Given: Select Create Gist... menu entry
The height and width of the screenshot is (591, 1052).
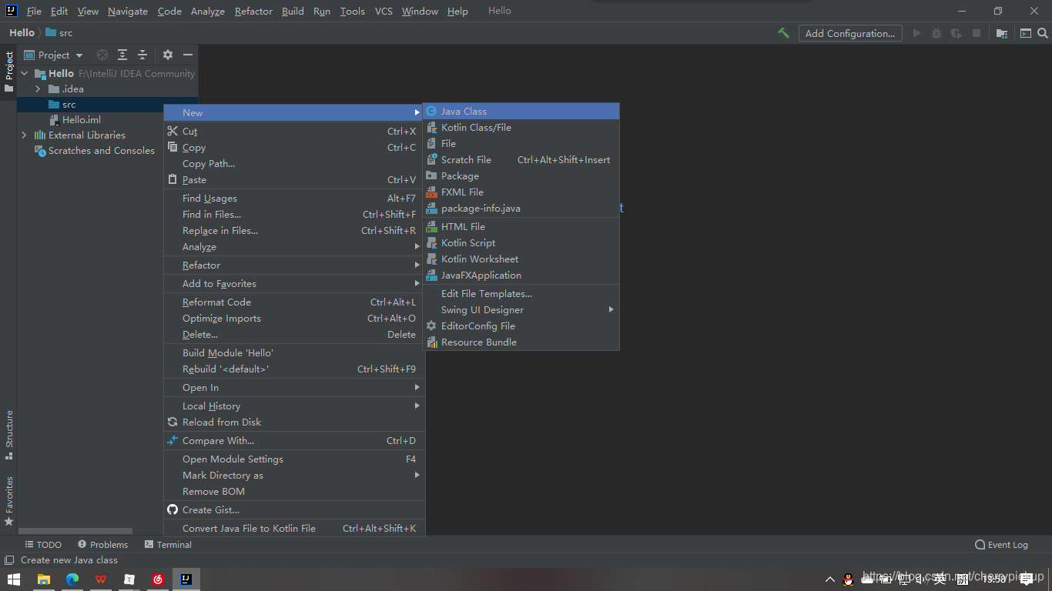Looking at the screenshot, I should pos(293,509).
